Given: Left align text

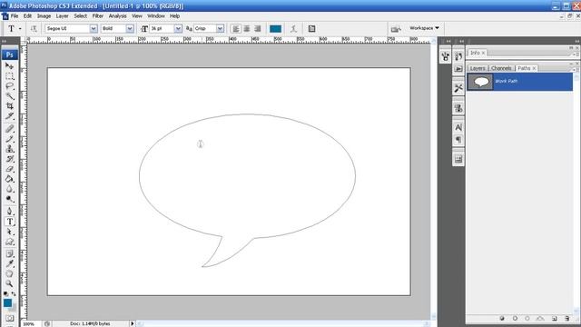Looking at the screenshot, I should click(236, 28).
